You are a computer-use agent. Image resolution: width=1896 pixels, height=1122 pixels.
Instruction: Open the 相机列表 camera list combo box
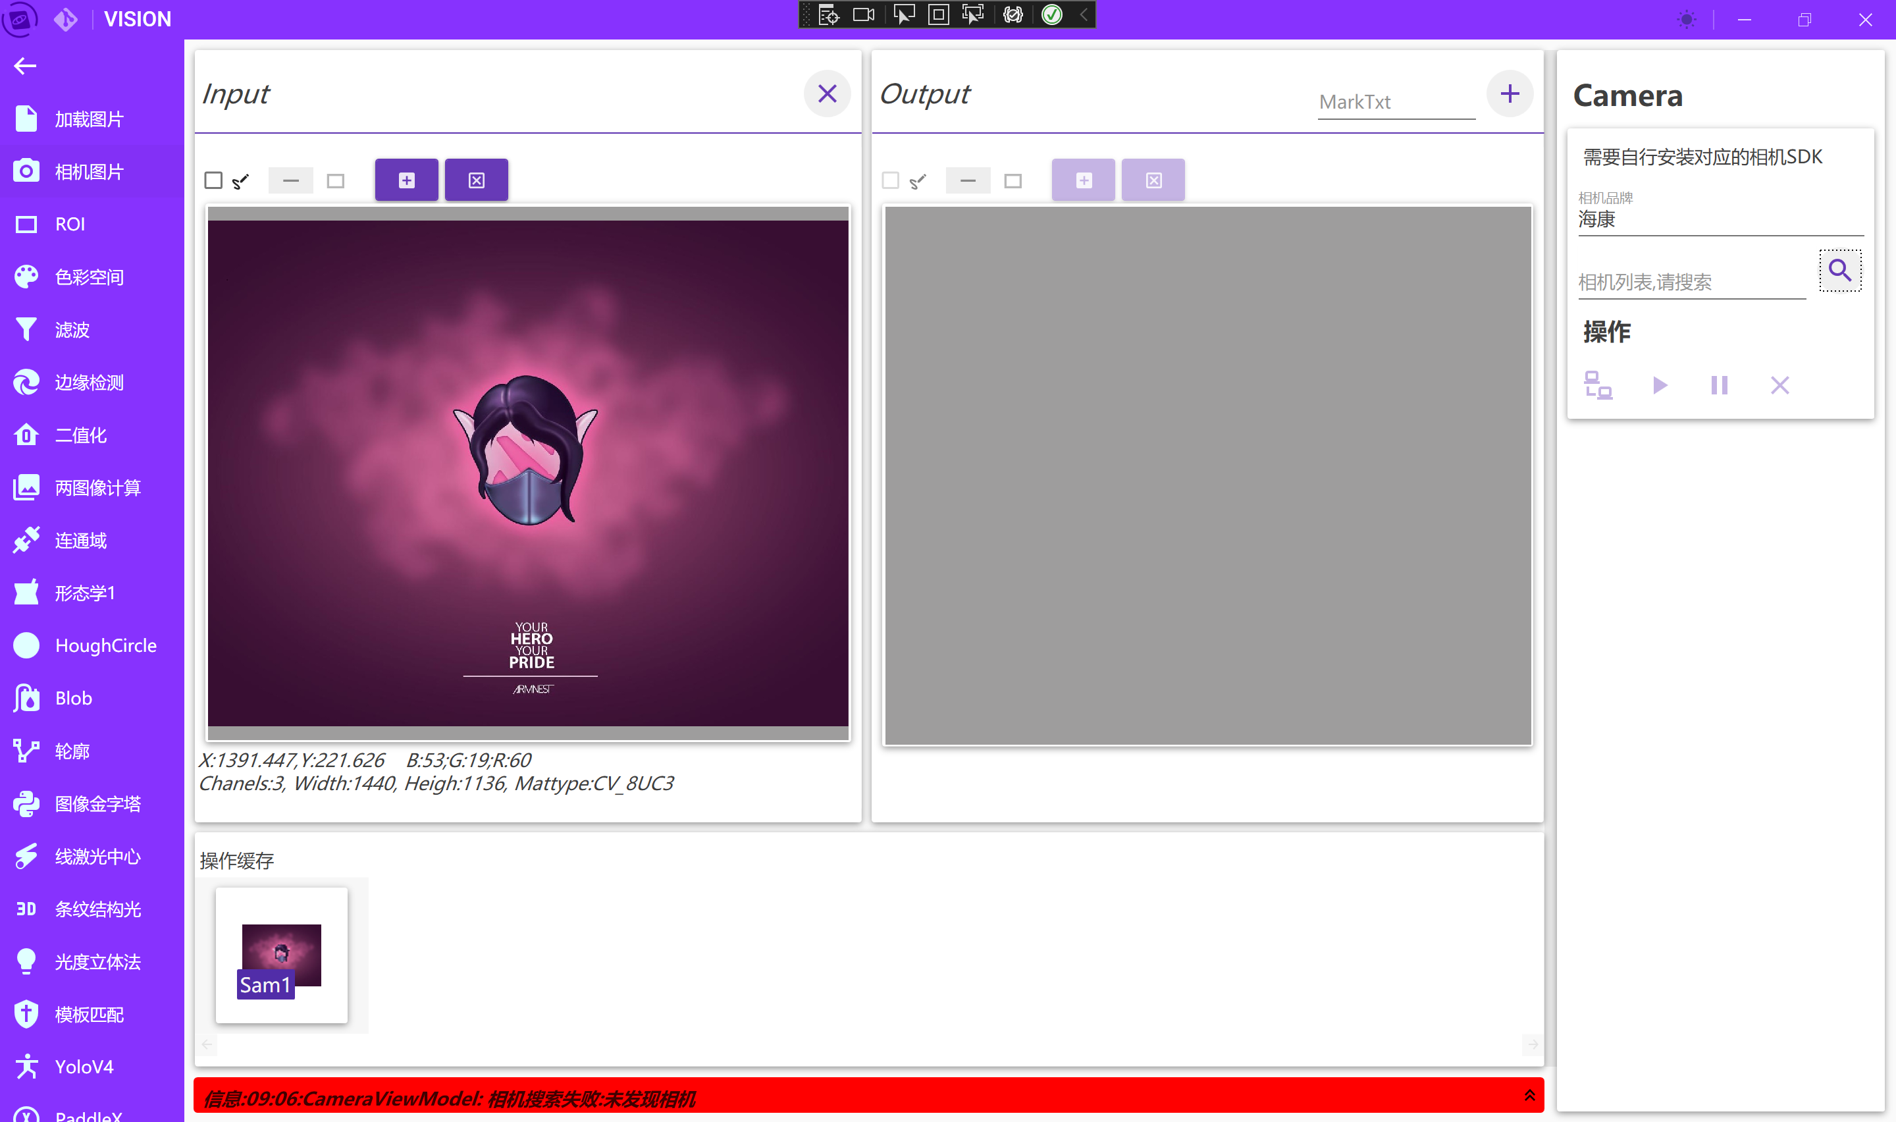[x=1691, y=282]
